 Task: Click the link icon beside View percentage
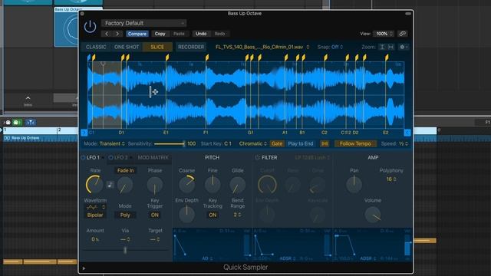(402, 34)
